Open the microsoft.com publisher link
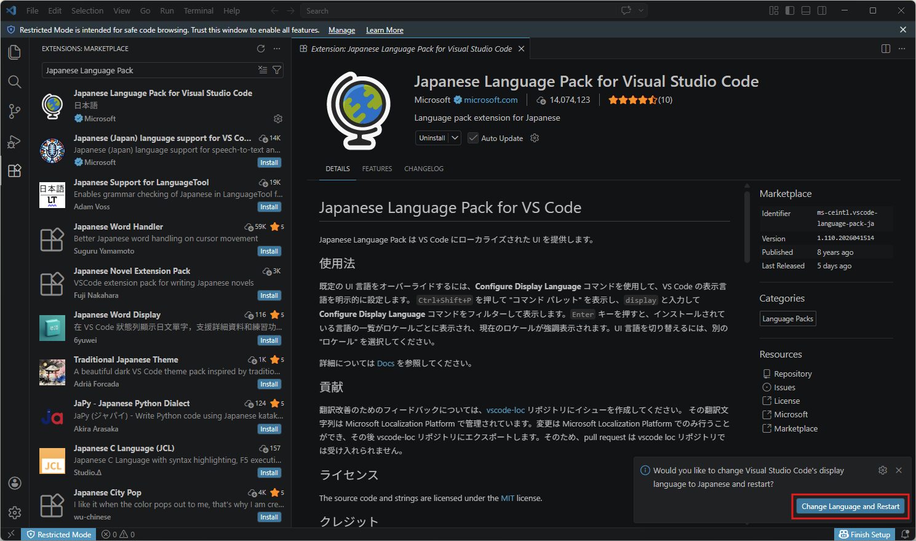 [490, 100]
